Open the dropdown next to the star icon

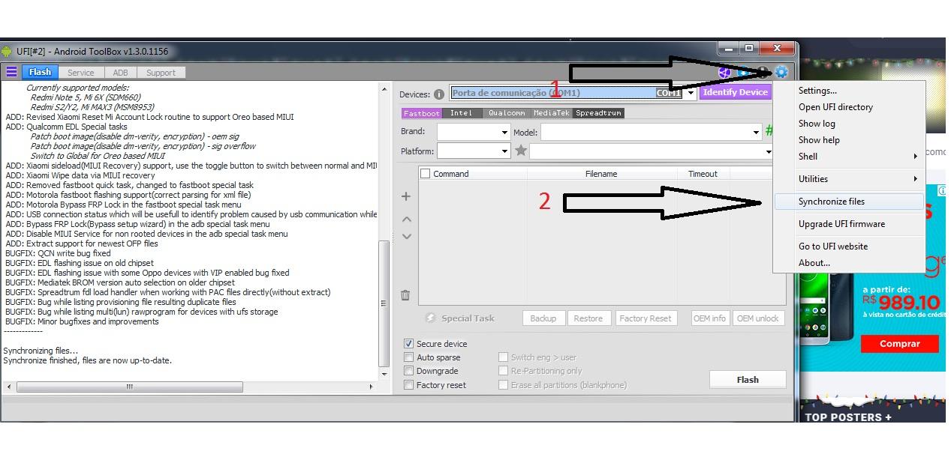(768, 151)
